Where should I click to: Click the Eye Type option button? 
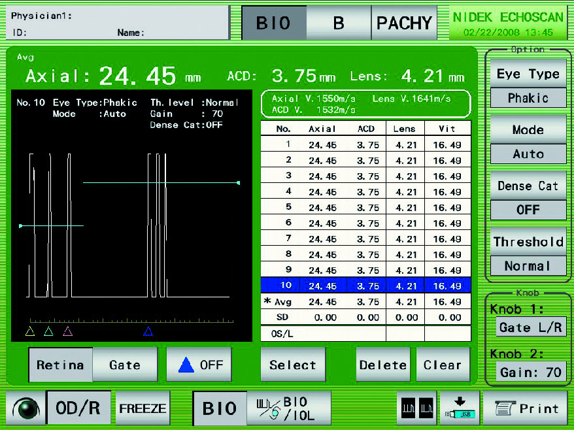[x=528, y=74]
